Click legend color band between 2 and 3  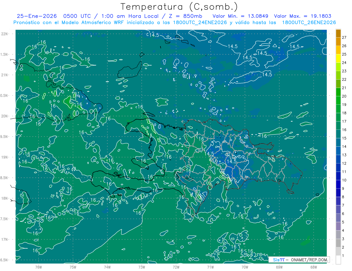click(x=338, y=243)
